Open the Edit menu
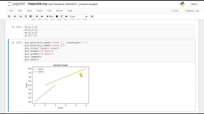Viewport: 204px width, 114px height. coord(20,11)
